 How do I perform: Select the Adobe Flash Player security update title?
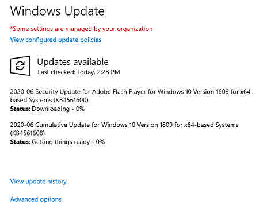131,96
